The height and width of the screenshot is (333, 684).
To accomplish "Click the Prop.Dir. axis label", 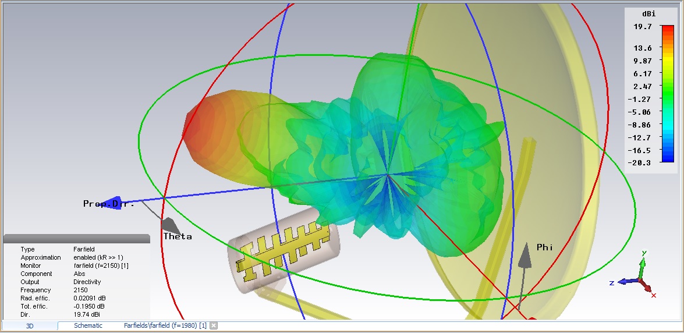I will click(x=109, y=204).
